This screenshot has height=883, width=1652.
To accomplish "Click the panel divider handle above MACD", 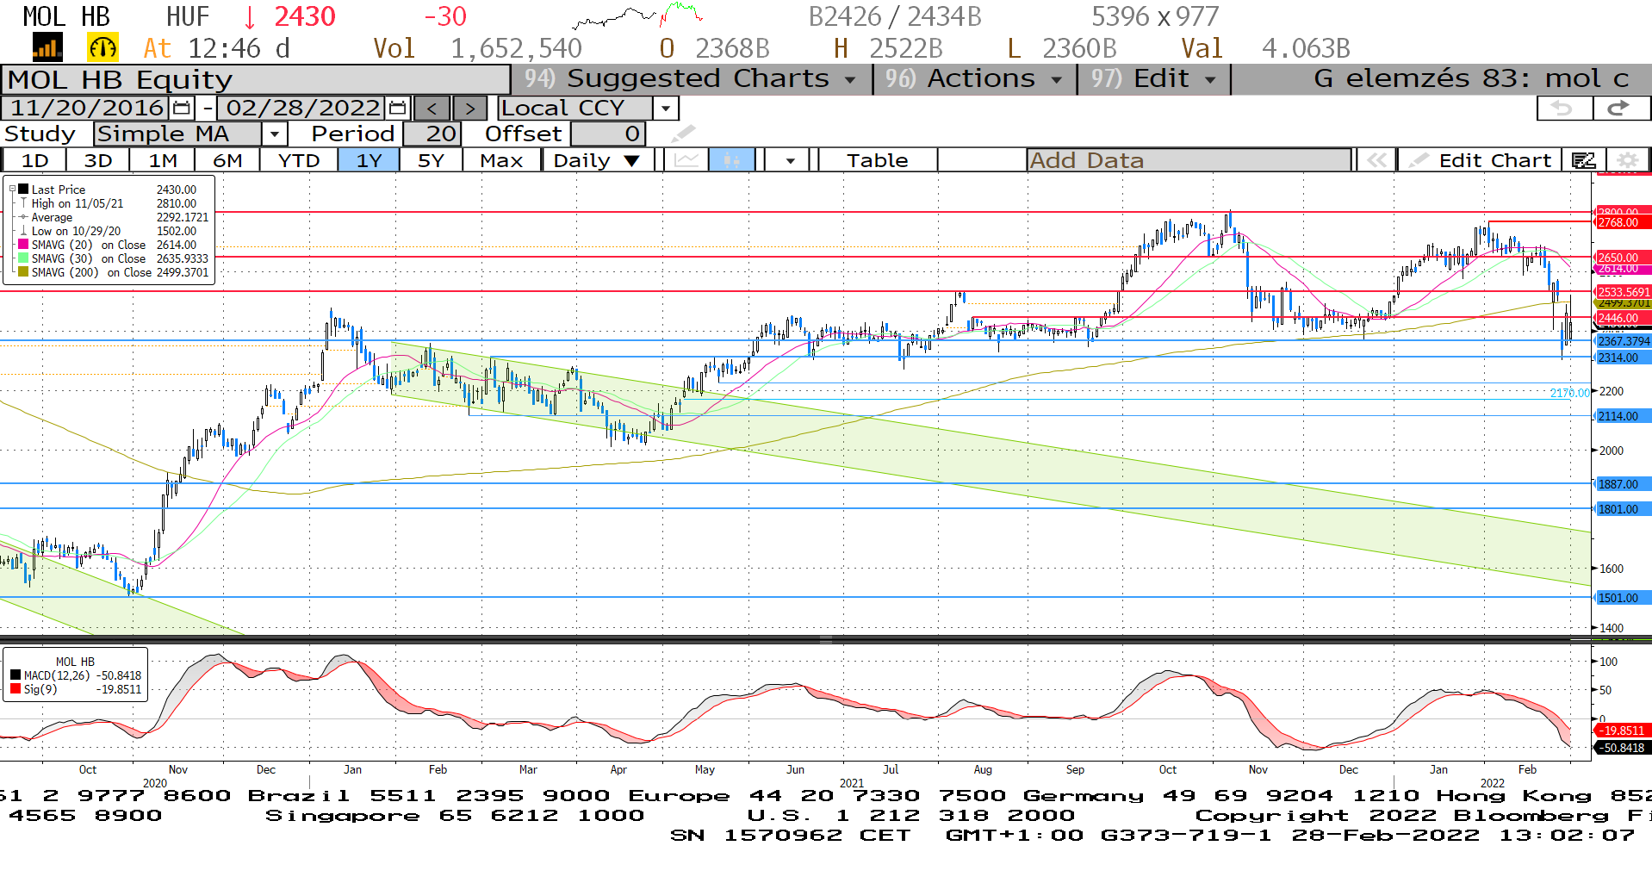I will (x=825, y=640).
